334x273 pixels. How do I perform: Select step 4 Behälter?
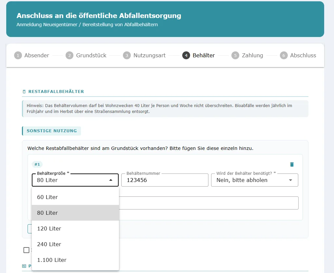199,56
